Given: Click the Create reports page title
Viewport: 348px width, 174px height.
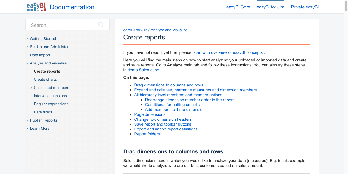Looking at the screenshot, I should pyautogui.click(x=144, y=37).
